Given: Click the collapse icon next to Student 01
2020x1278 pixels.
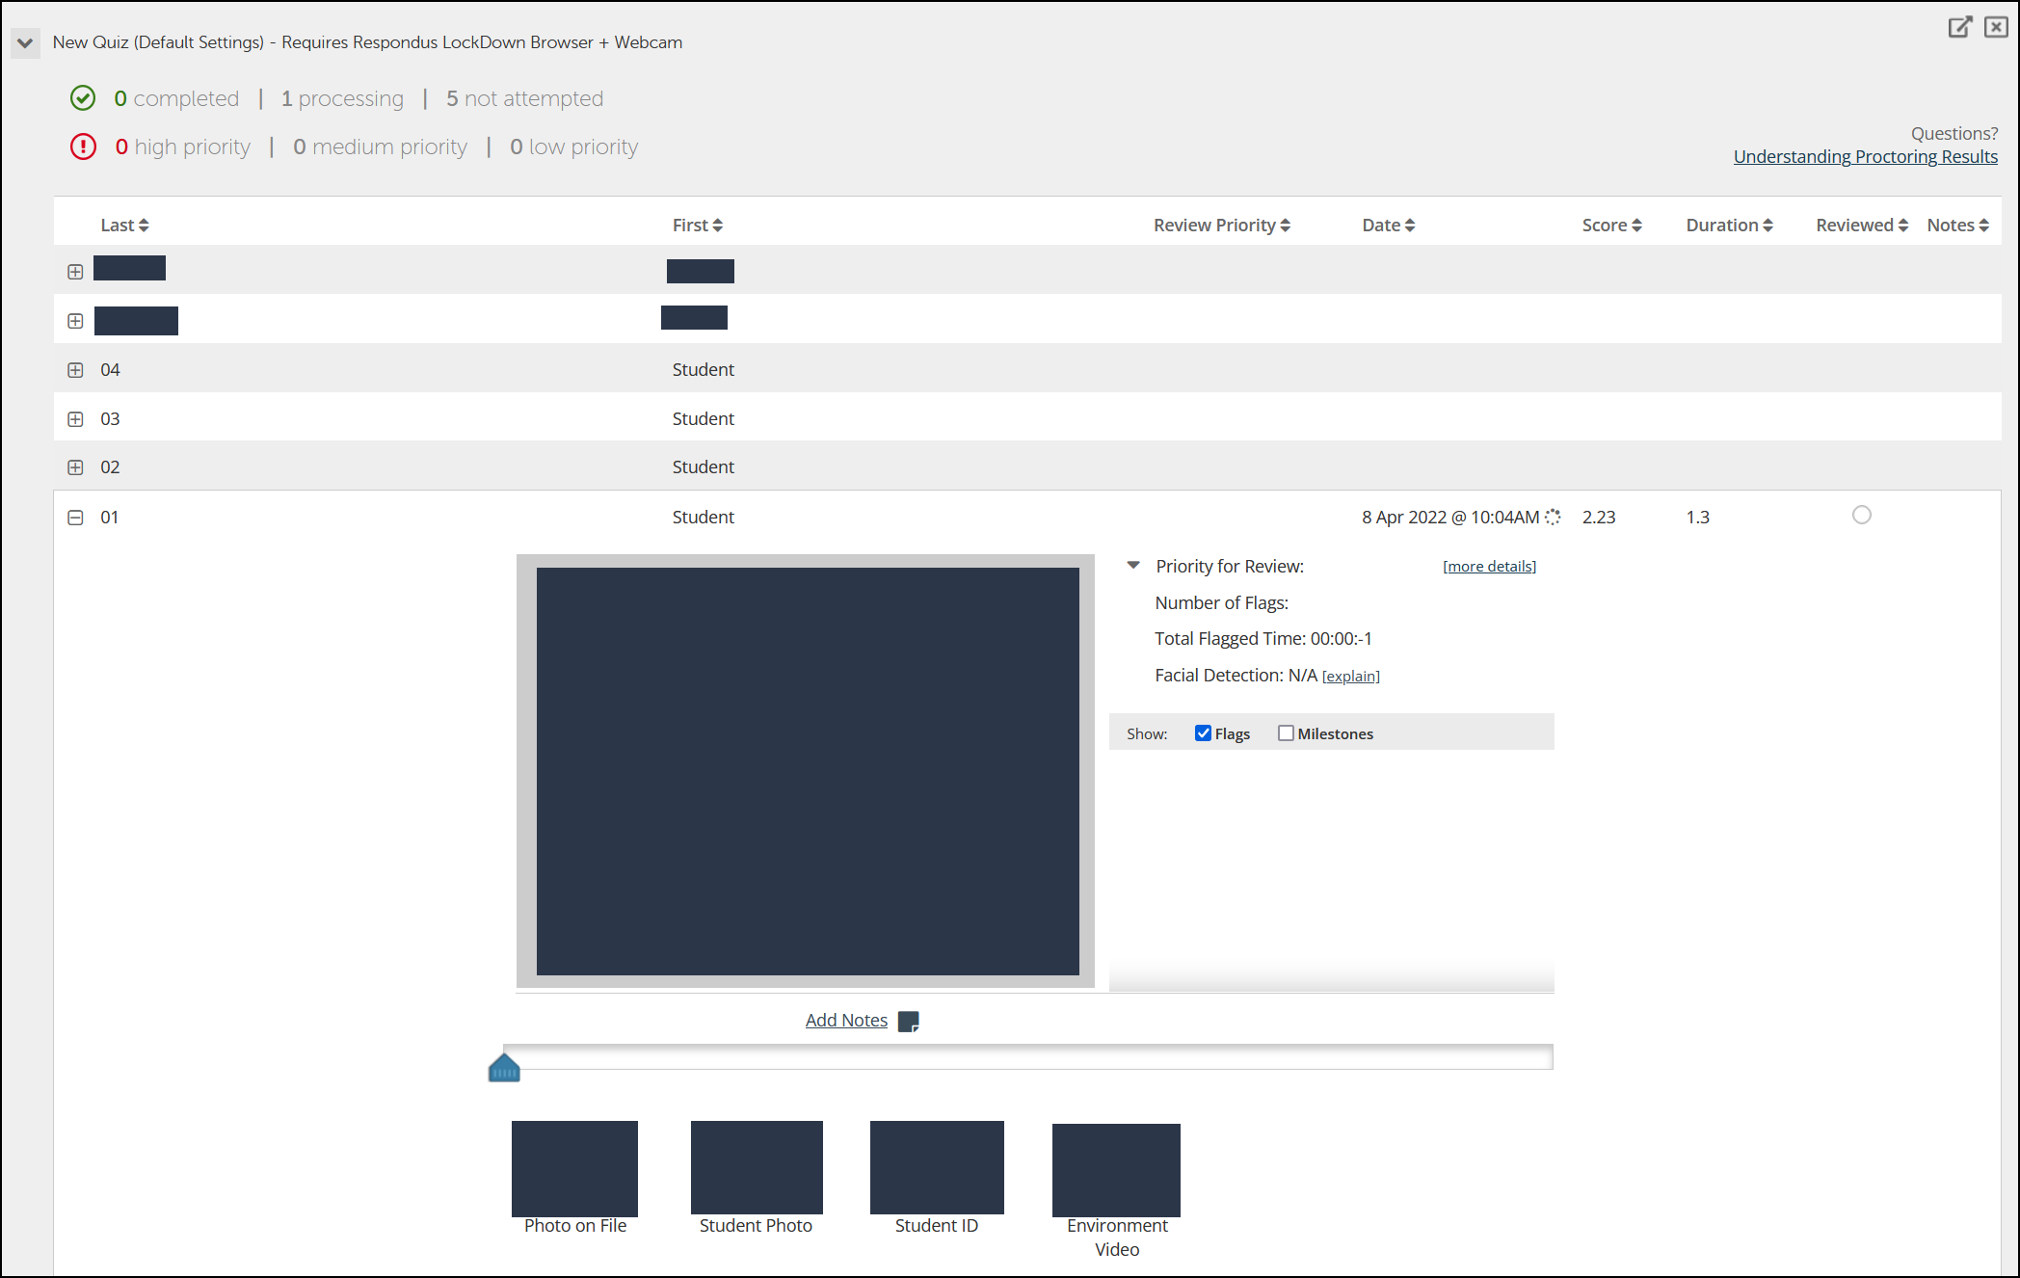Looking at the screenshot, I should click(x=76, y=517).
